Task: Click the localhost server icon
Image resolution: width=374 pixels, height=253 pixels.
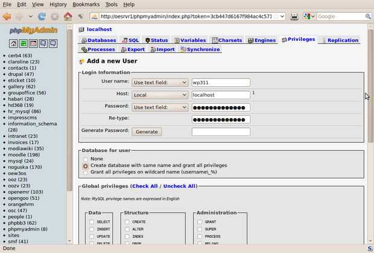Action: click(x=81, y=30)
